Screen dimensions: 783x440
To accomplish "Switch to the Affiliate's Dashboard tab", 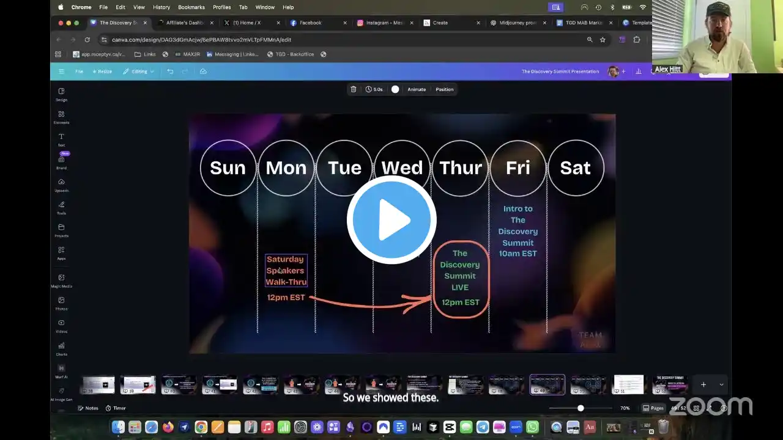I will (185, 23).
